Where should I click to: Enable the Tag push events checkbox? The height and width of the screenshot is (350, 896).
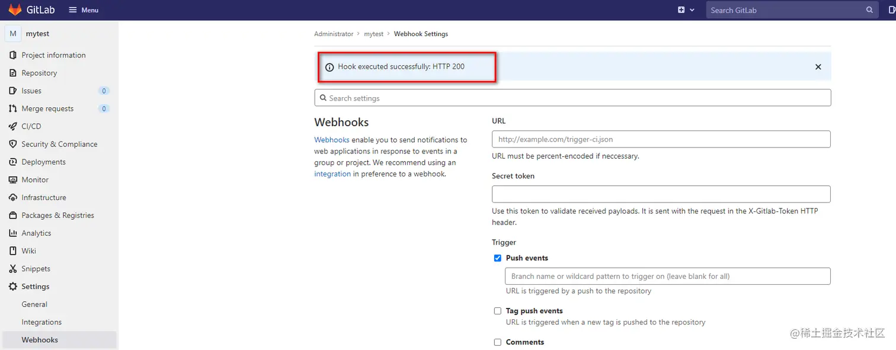498,311
